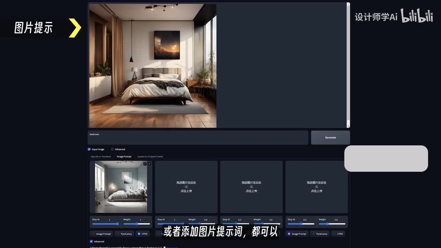
Task: Open the Inpaint or Outpaint (beta) tab
Action: pyautogui.click(x=150, y=156)
